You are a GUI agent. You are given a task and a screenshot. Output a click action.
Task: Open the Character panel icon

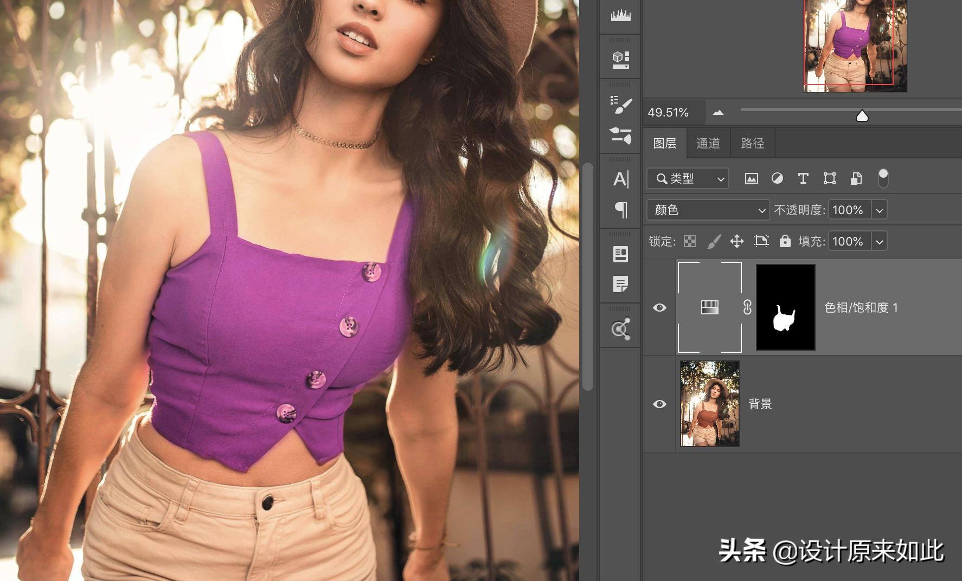620,179
